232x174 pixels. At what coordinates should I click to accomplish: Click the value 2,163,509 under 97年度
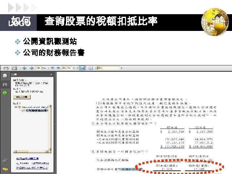pyautogui.click(x=176, y=131)
